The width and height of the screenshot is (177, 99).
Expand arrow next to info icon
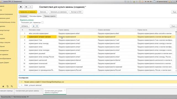(x=171, y=2)
